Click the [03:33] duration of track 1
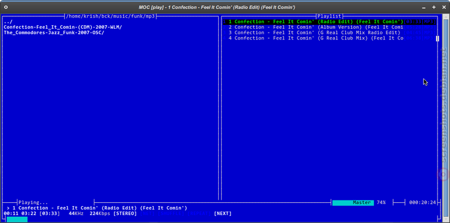Screen dimensions: 450x223 tap(413, 22)
